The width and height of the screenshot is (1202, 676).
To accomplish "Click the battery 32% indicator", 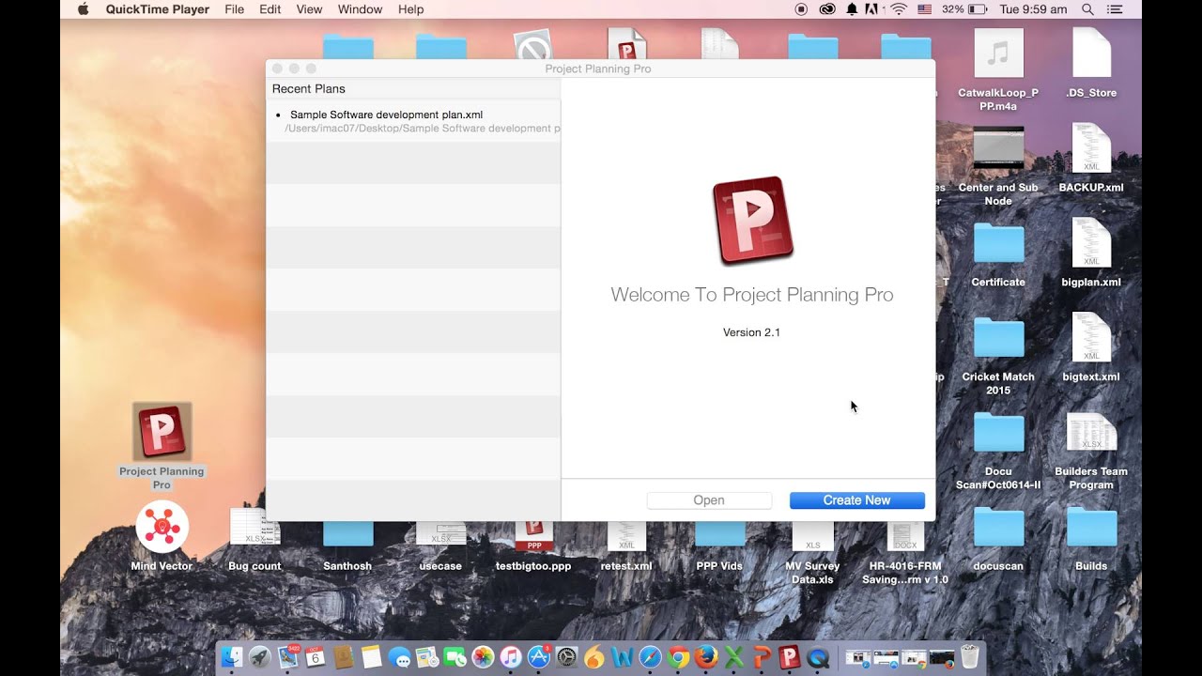I will coord(964,9).
